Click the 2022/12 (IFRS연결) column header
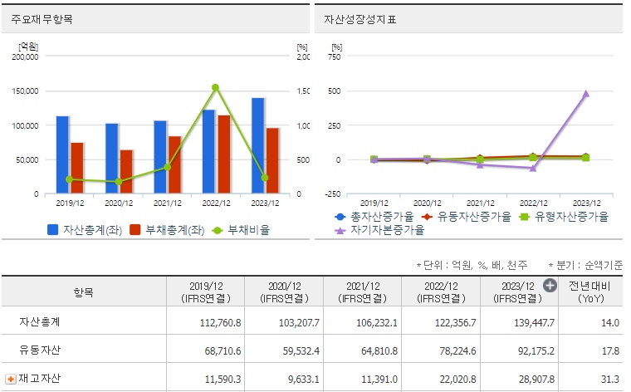Screen dimensions: 631x392 tap(441, 292)
